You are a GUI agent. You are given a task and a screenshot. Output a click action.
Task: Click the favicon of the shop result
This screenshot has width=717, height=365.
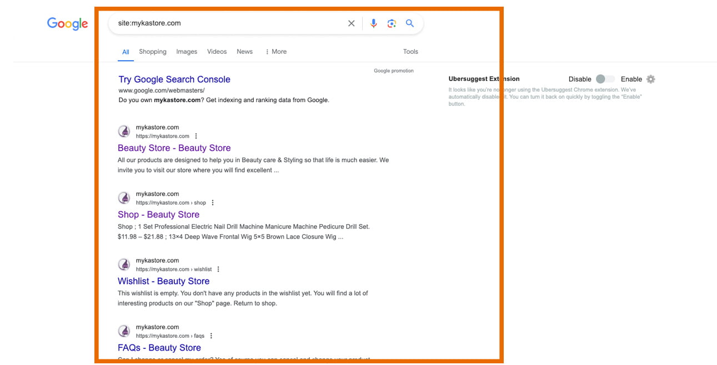coord(124,198)
